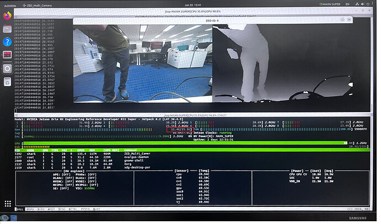381x224 pixels.
Task: Click the Model: NVIDIA Jetson Orin NX line
Action: click(x=98, y=119)
